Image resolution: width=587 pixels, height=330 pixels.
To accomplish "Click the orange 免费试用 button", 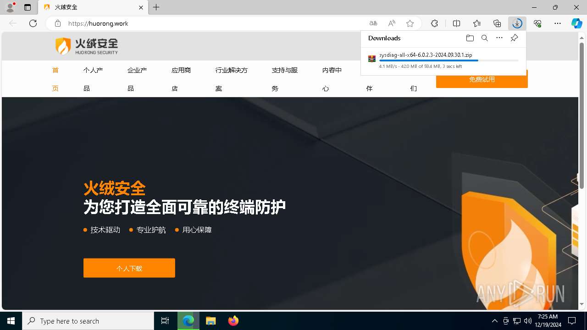I will (482, 80).
